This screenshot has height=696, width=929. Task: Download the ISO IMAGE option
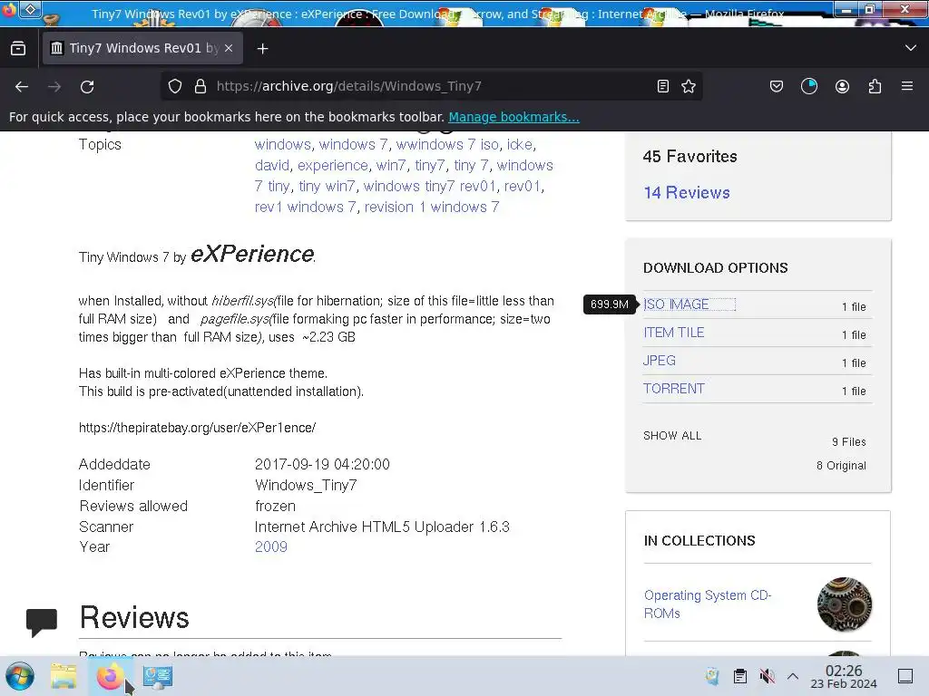tap(676, 304)
